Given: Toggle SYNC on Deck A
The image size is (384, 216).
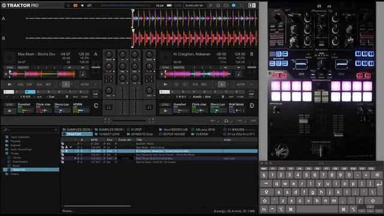Looking at the screenshot, I should [x=10, y=67].
